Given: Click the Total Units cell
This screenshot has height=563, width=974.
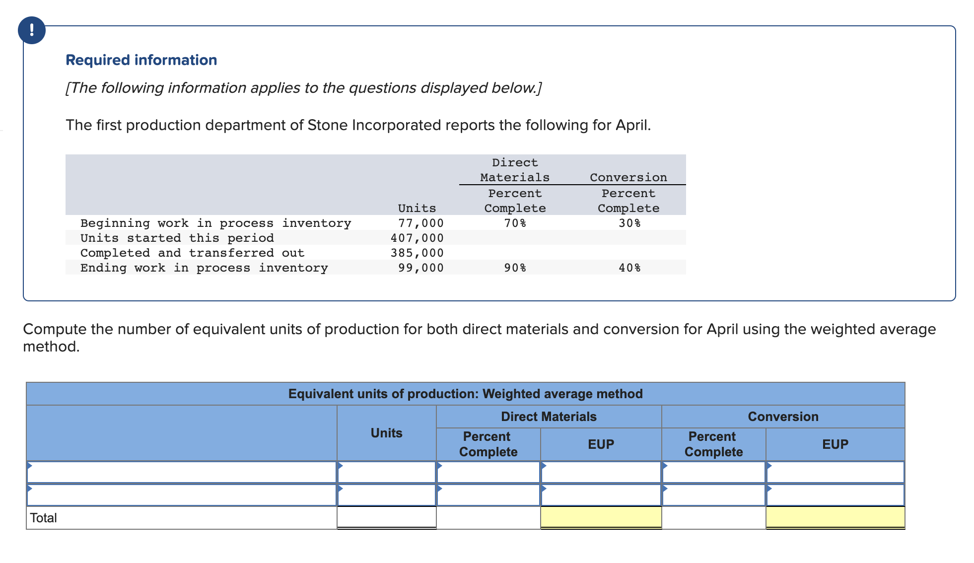Looking at the screenshot, I should click(387, 518).
